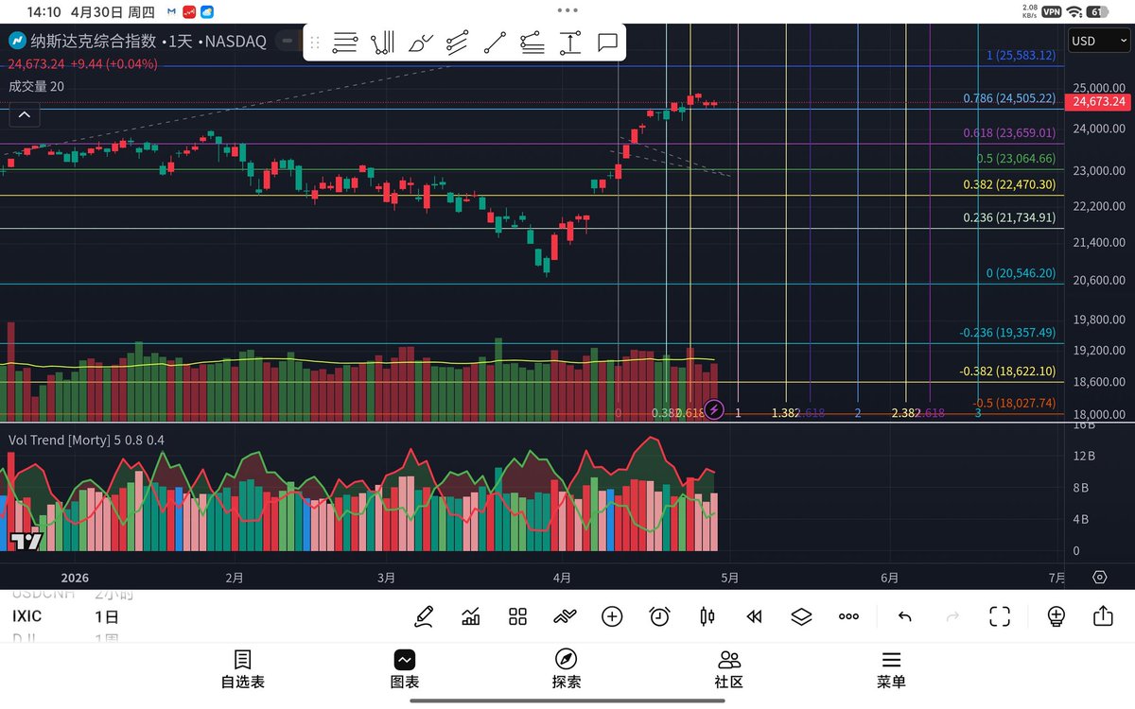Undo the last action arrow
The height and width of the screenshot is (709, 1135).
904,616
